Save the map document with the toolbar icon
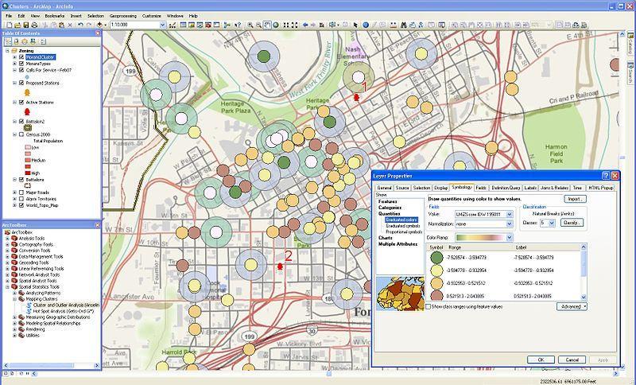The image size is (636, 385). (x=26, y=25)
